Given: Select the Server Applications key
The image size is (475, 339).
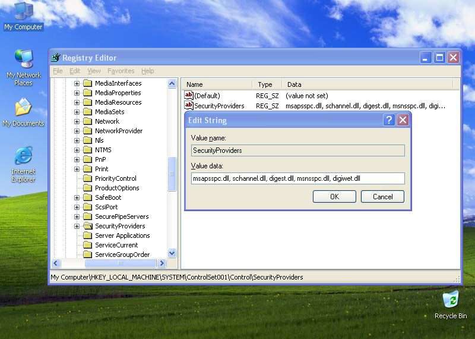Looking at the screenshot, I should tap(122, 236).
